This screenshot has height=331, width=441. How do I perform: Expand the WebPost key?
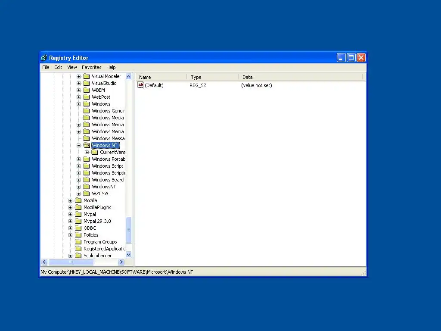[x=79, y=97]
